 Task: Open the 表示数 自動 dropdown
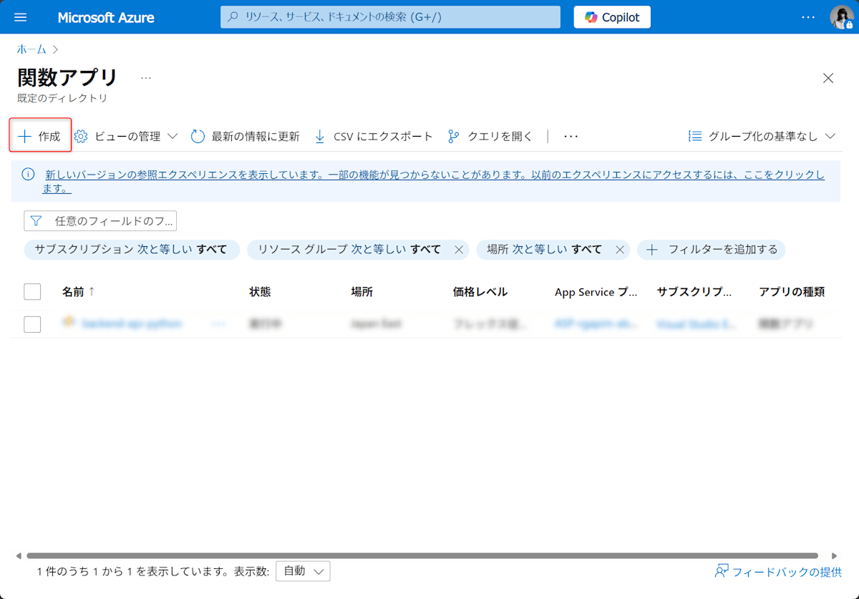point(303,571)
